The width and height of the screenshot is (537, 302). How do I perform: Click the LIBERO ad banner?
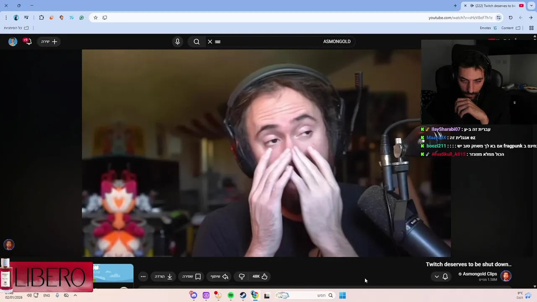point(47,277)
